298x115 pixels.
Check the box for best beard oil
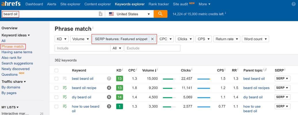[x=56, y=78]
